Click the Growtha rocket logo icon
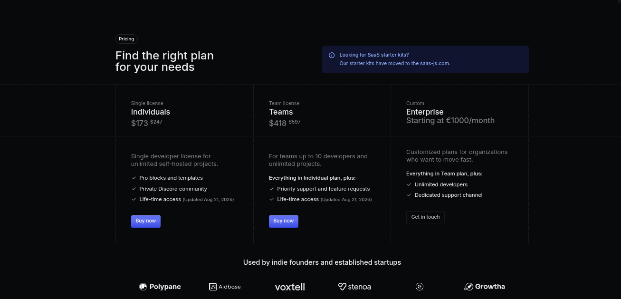621x299 pixels. (468, 287)
